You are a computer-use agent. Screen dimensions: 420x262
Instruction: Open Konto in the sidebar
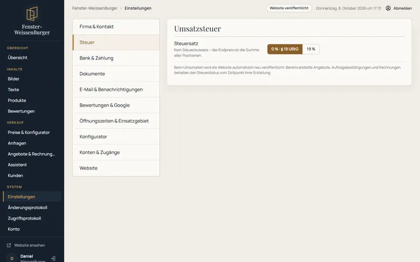click(x=32, y=229)
